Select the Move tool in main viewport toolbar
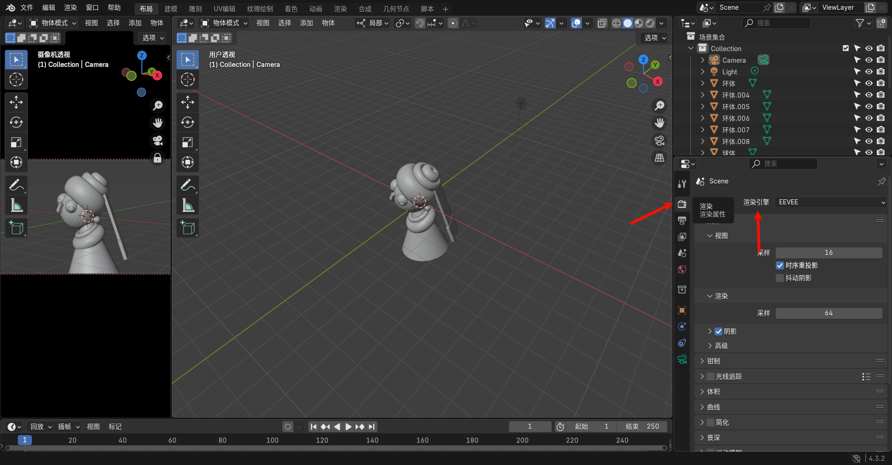Viewport: 892px width, 465px height. coord(188,102)
